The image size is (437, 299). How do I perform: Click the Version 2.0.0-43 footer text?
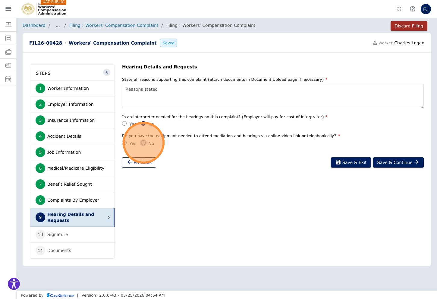tap(123, 295)
